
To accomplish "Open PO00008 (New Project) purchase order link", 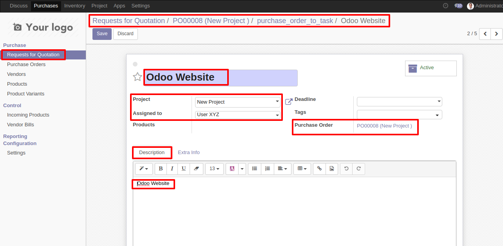I will click(384, 126).
